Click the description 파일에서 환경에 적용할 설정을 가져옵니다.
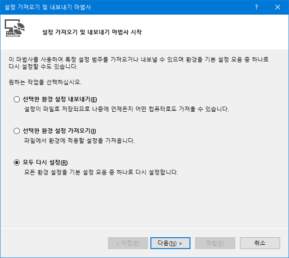The width and height of the screenshot is (289, 258). (x=79, y=141)
